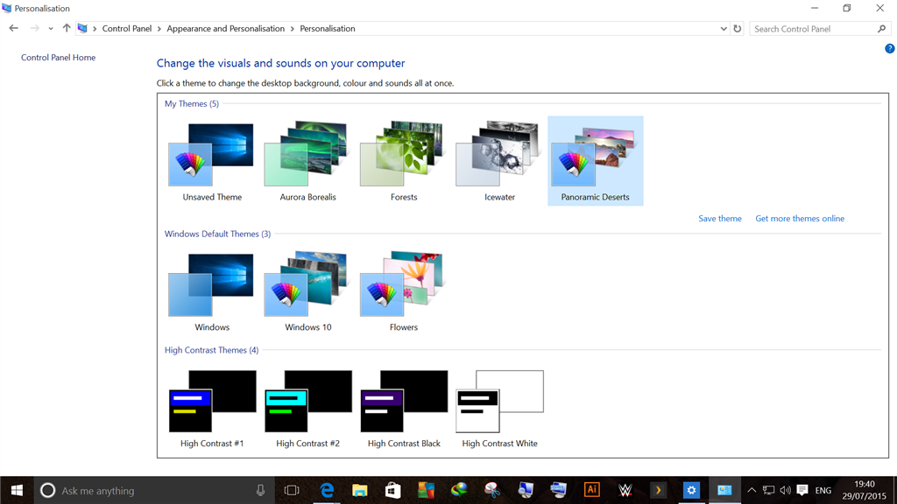
Task: Switch to Personalisation taskbar window icon
Action: pos(724,490)
